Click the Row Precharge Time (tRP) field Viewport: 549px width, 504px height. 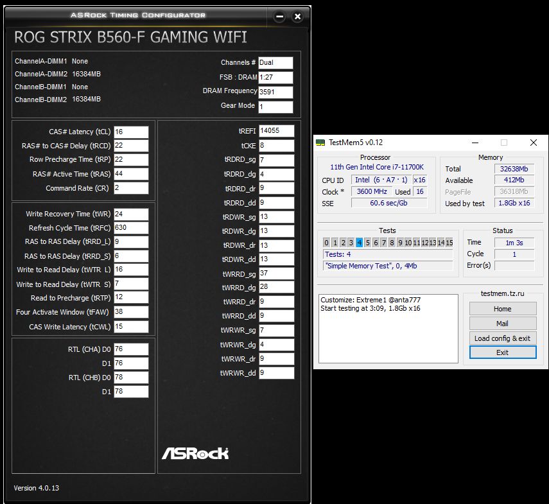tap(131, 160)
